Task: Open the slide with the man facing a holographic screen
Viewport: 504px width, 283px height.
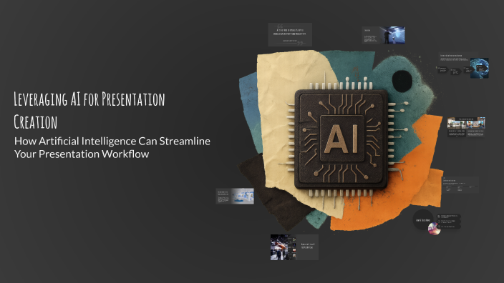Action: [383, 35]
